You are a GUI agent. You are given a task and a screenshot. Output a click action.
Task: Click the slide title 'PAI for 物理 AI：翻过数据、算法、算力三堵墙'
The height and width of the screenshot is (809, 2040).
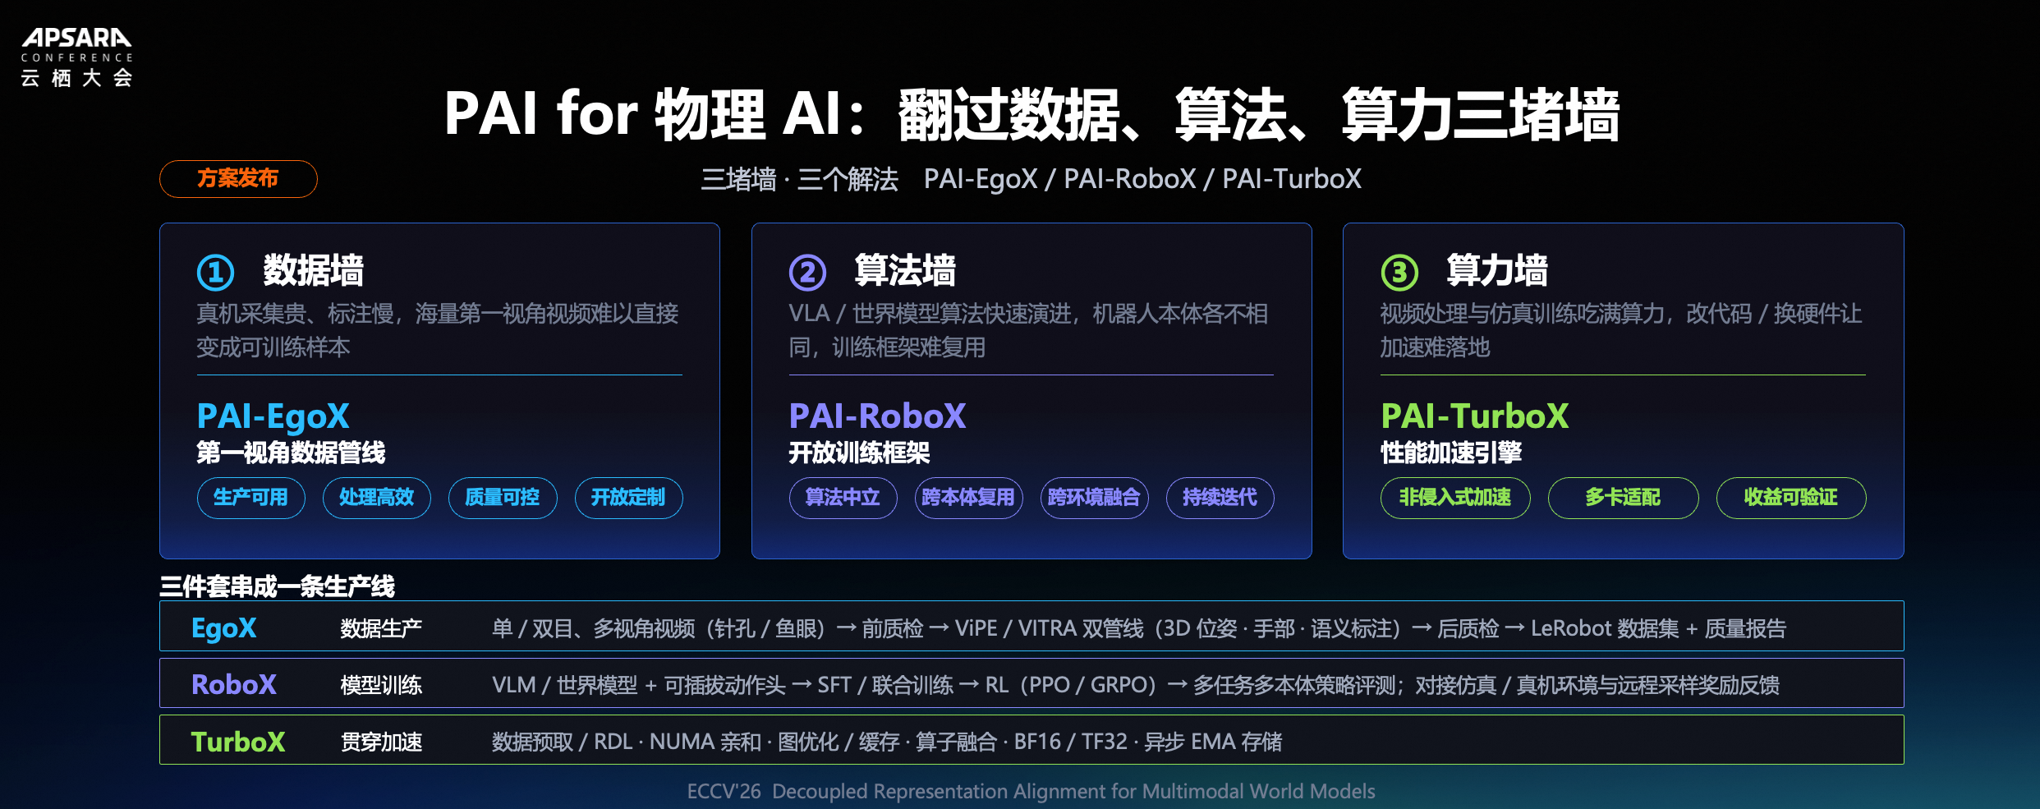(1031, 114)
